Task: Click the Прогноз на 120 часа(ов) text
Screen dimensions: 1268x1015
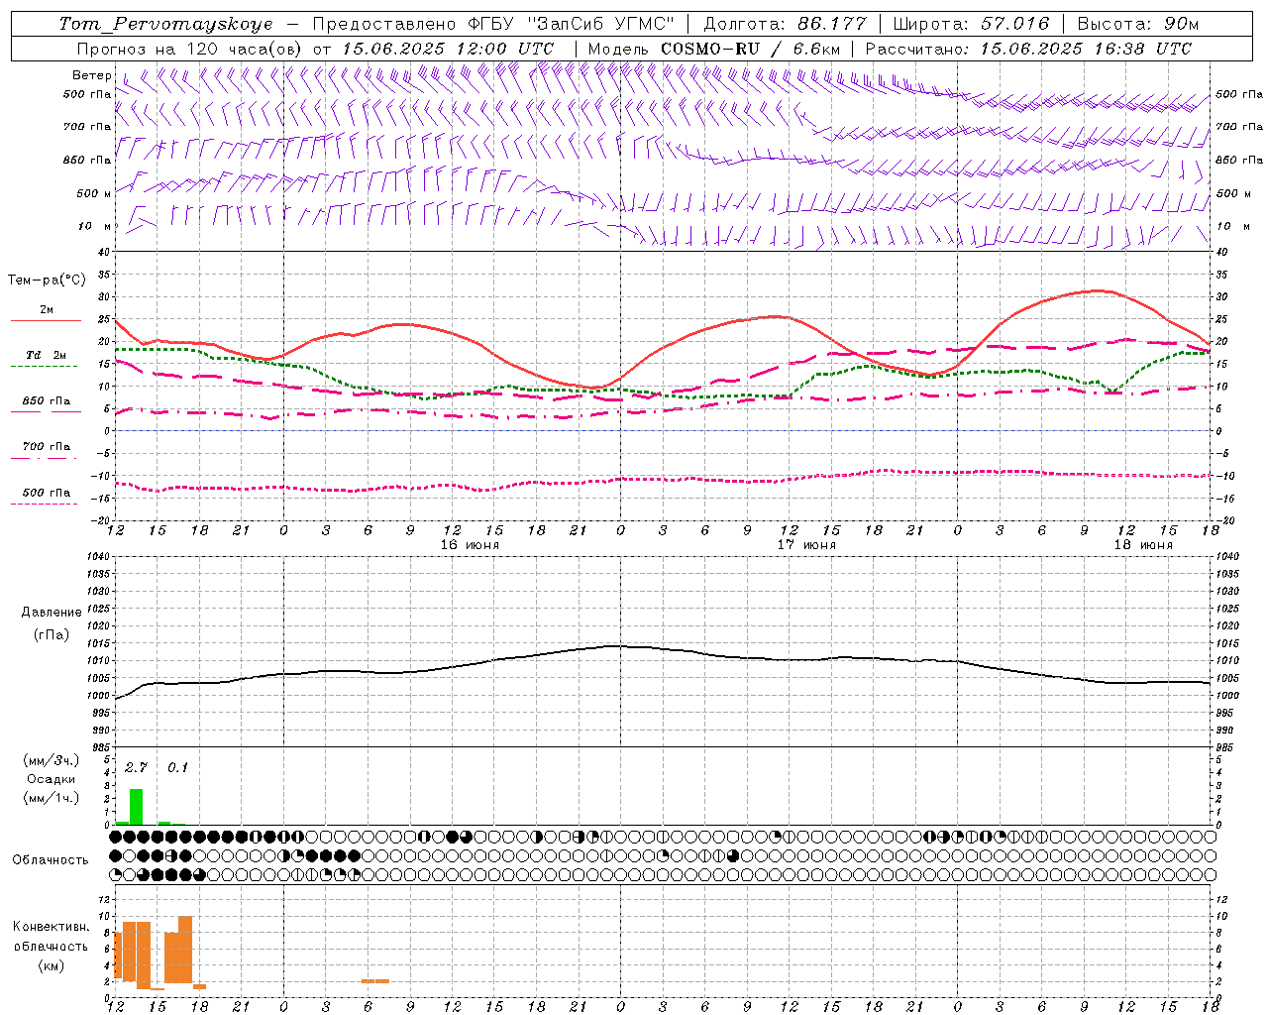Action: [x=190, y=49]
